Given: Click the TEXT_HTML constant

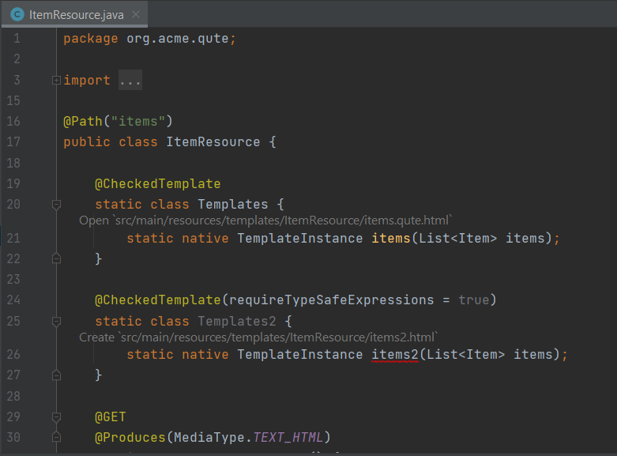Looking at the screenshot, I should [x=288, y=438].
